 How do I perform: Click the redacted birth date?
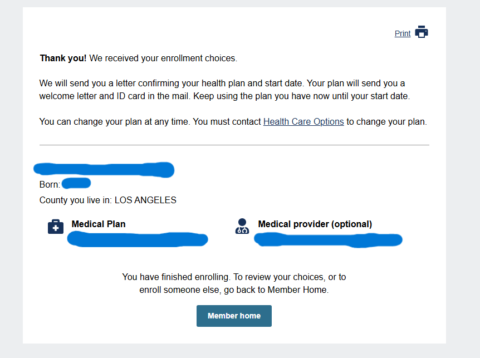[x=76, y=183]
